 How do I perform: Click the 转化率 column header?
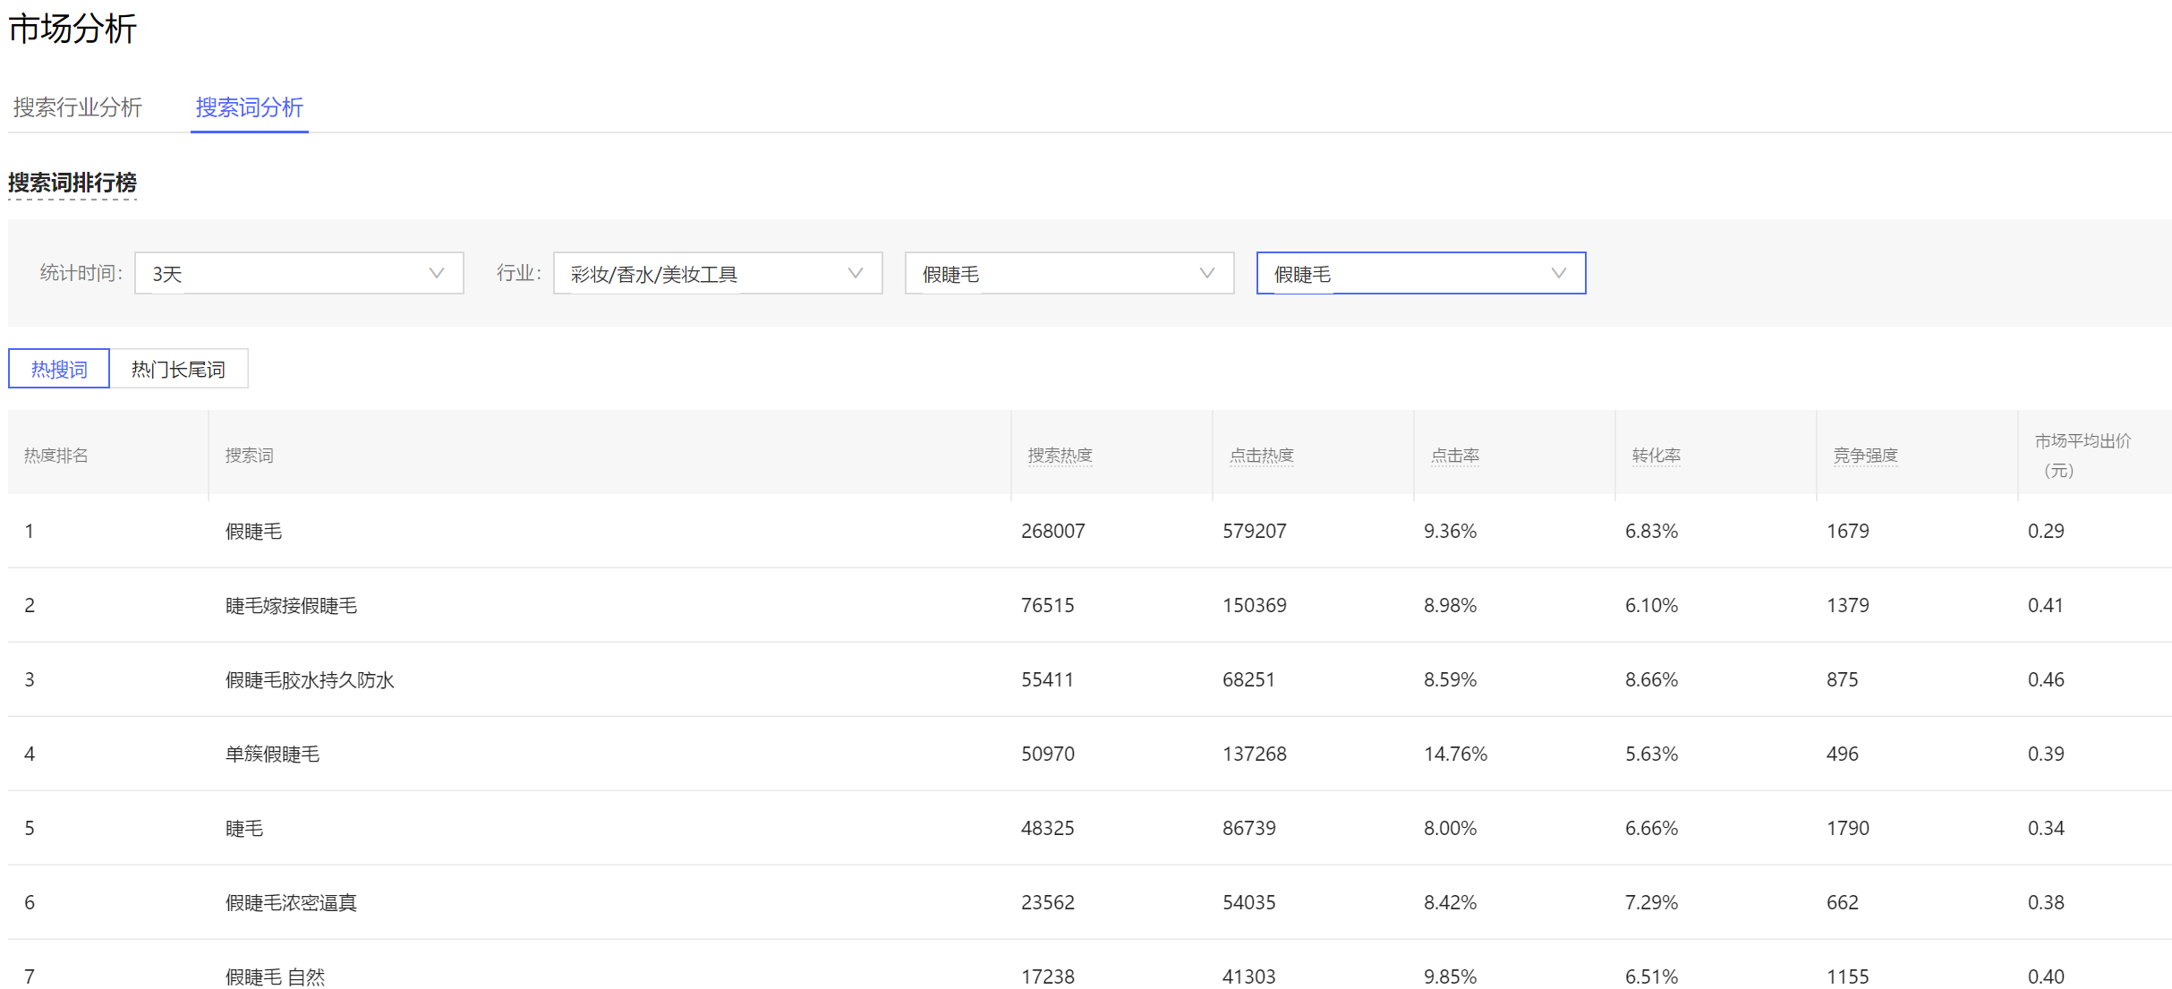pyautogui.click(x=1656, y=456)
